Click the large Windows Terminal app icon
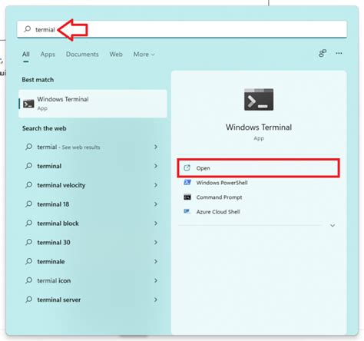The width and height of the screenshot is (364, 341). [x=259, y=100]
